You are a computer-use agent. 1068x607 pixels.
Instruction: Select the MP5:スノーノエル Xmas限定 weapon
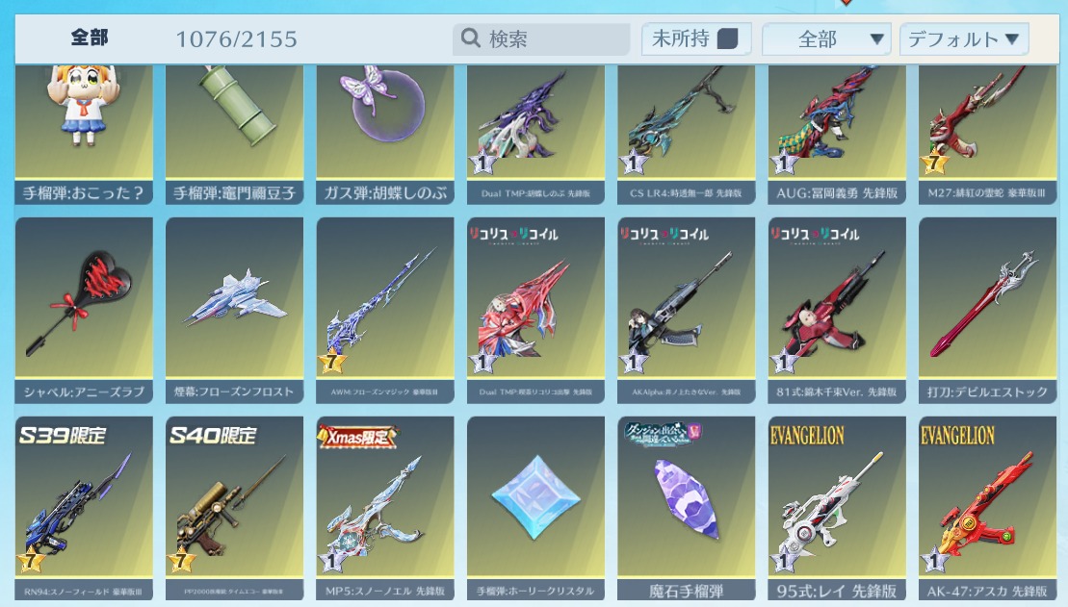click(385, 508)
